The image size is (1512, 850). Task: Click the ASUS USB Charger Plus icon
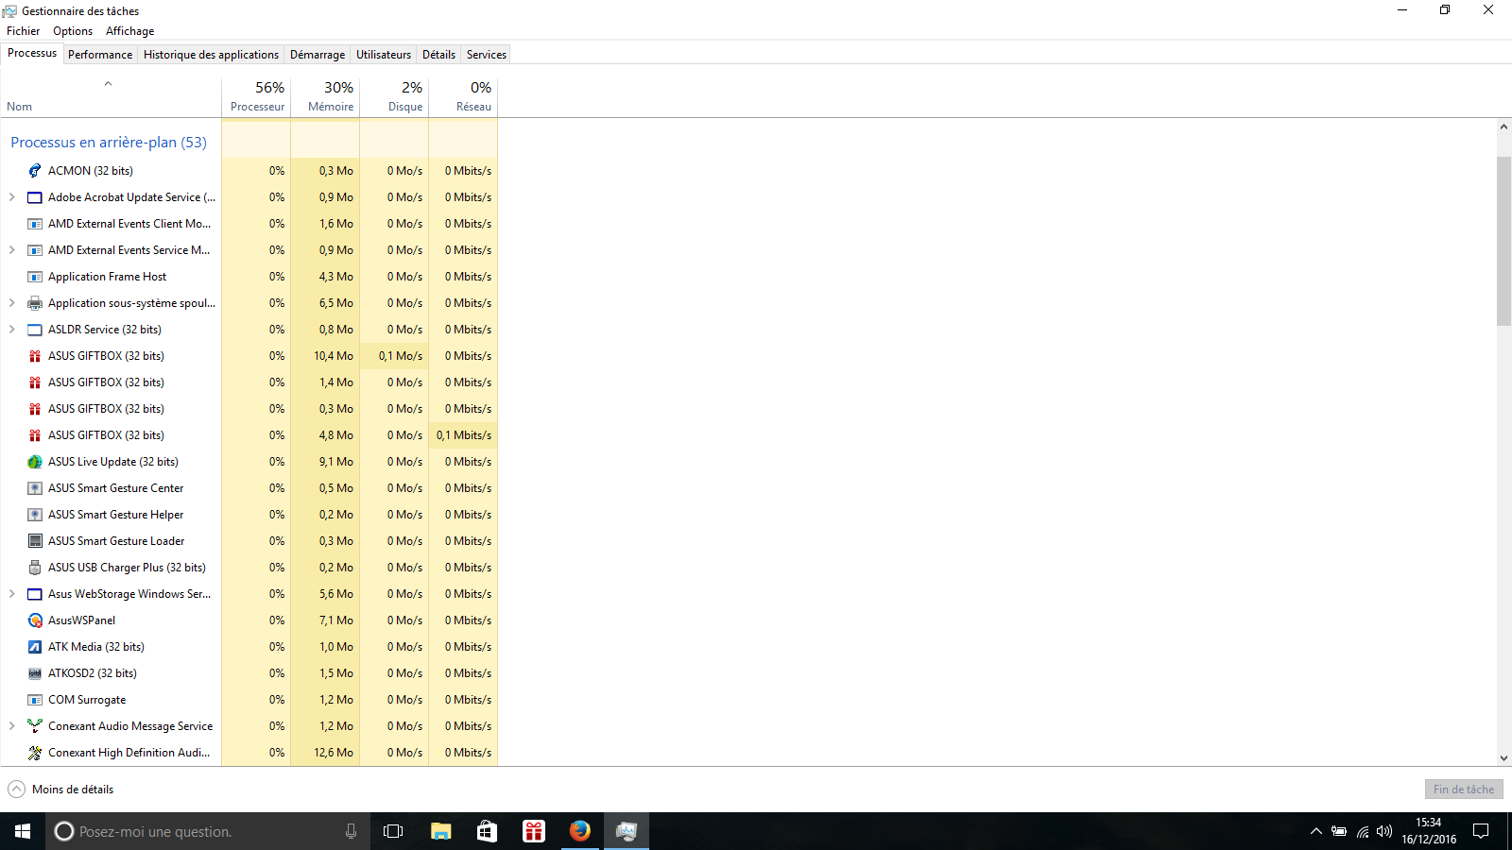(35, 568)
